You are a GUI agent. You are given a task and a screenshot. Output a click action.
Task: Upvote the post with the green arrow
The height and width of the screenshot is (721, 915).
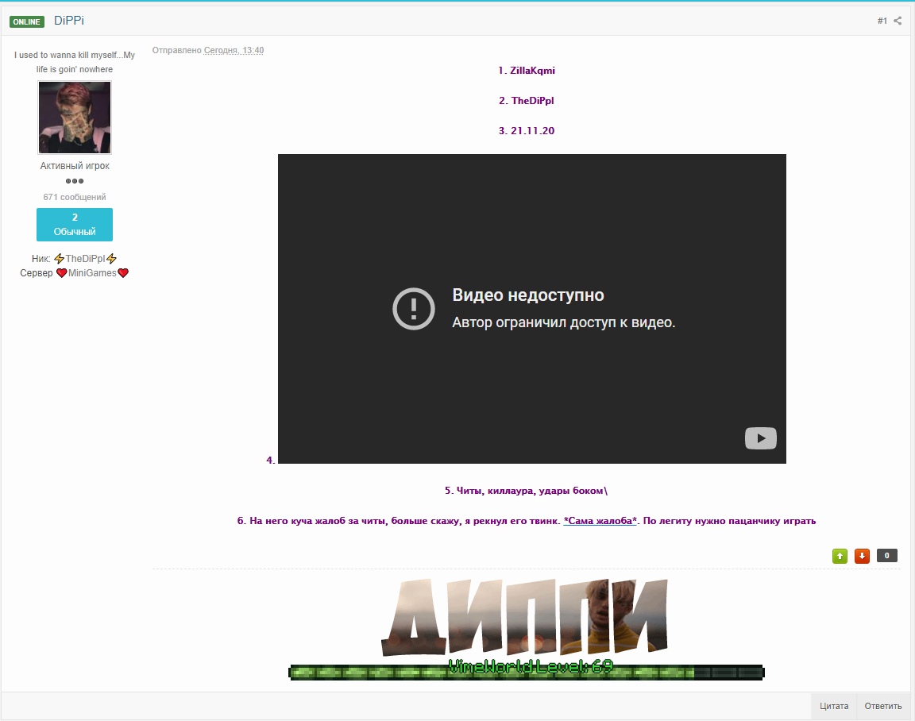[x=840, y=556]
